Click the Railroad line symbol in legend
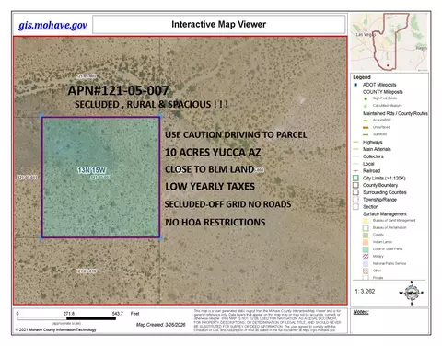This screenshot has width=442, height=346. 356,170
